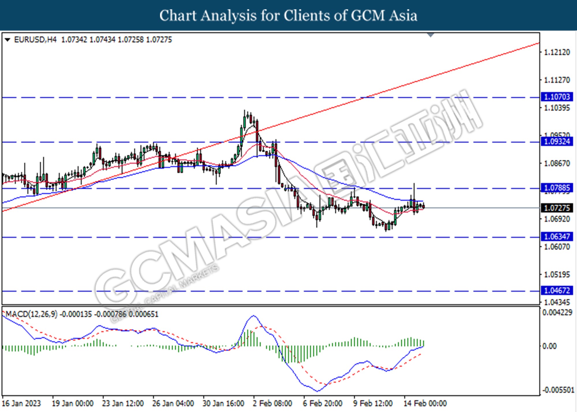Screen dimensions: 577x412
Task: Click the 26 Jan 04:00 date label
Action: [173, 403]
